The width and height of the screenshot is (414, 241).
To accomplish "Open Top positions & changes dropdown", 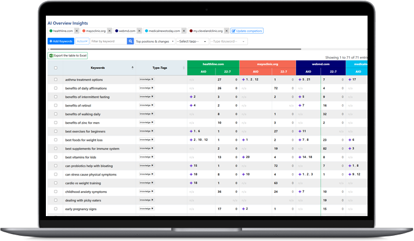I will pyautogui.click(x=155, y=41).
